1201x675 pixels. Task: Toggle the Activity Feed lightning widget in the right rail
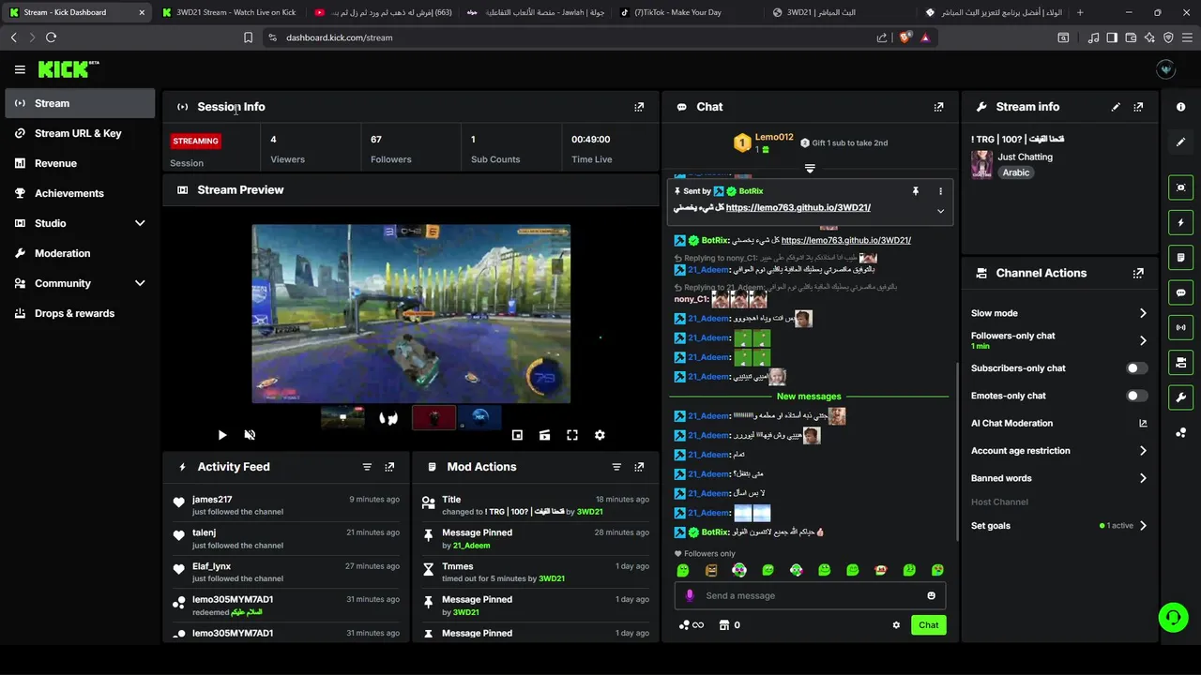(1180, 223)
